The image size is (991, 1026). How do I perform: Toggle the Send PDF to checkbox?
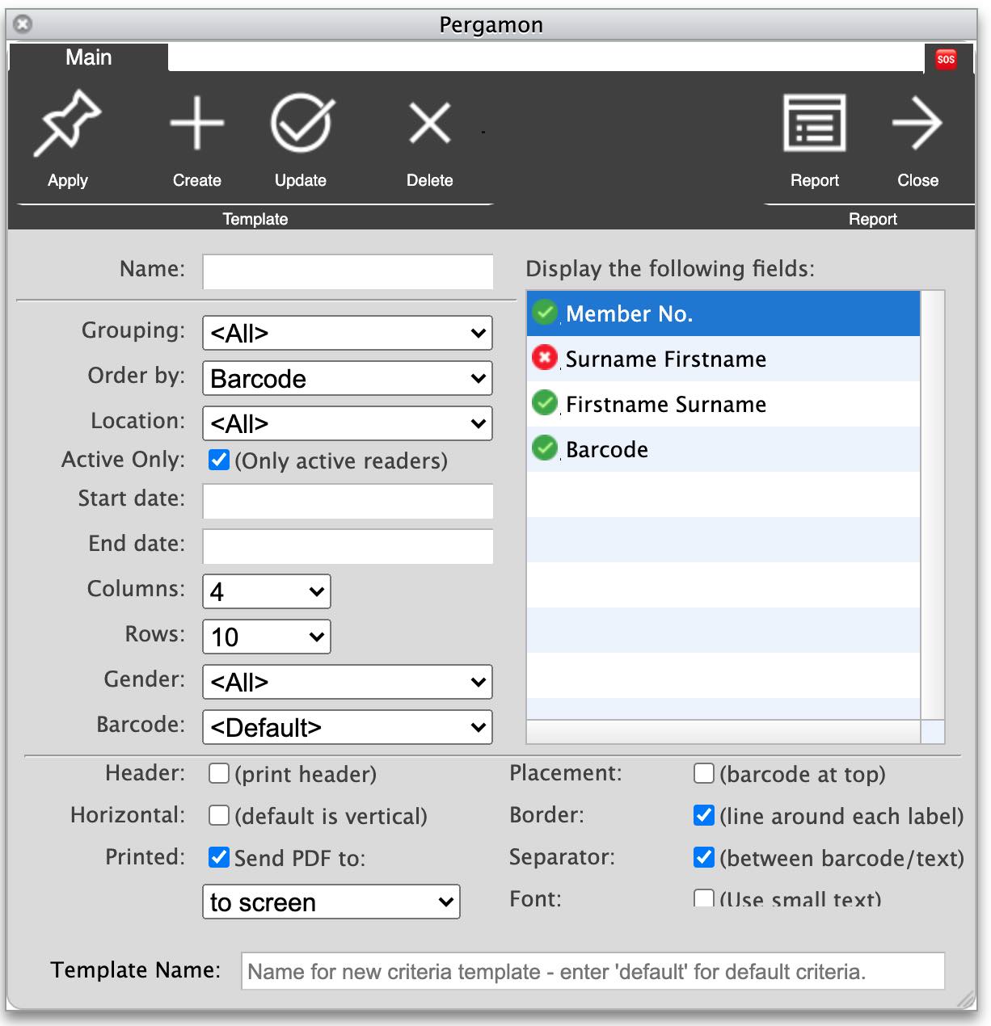click(x=219, y=857)
